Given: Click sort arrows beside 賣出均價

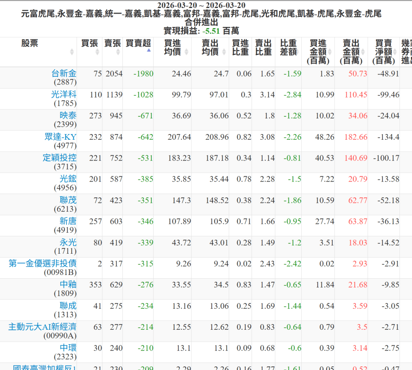Looking at the screenshot, I should click(x=224, y=52).
